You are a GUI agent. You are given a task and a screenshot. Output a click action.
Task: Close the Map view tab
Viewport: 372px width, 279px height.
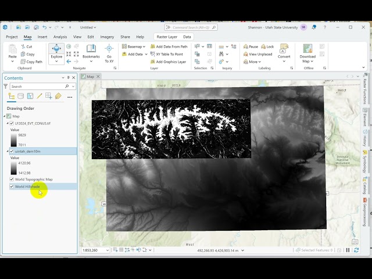[98, 76]
